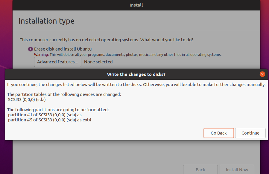
Task: Click the 'Installation type' heading
Action: [46, 21]
